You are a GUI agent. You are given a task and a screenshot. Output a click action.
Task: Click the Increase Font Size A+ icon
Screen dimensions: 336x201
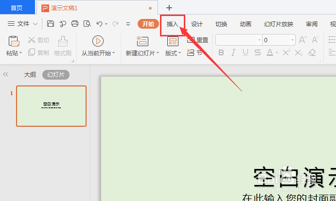[x=302, y=40]
